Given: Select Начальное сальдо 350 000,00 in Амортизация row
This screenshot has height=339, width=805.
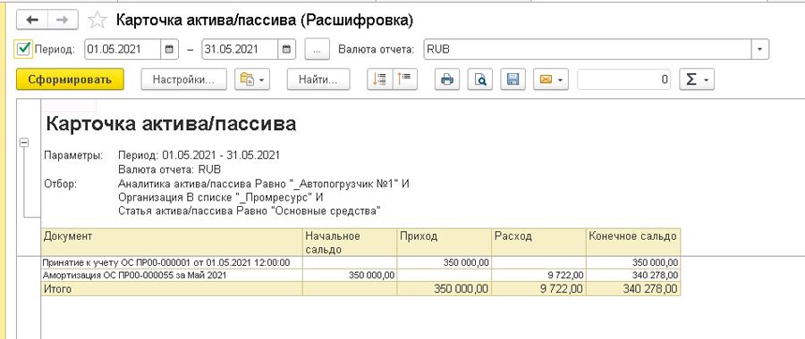Looking at the screenshot, I should pos(350,275).
